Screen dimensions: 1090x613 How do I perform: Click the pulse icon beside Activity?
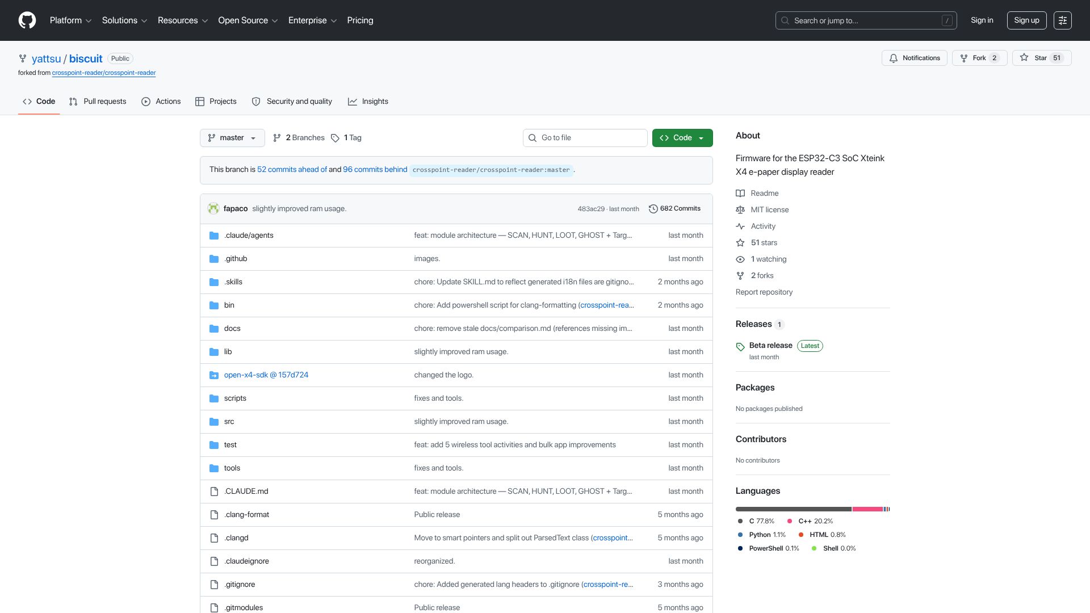(x=740, y=226)
